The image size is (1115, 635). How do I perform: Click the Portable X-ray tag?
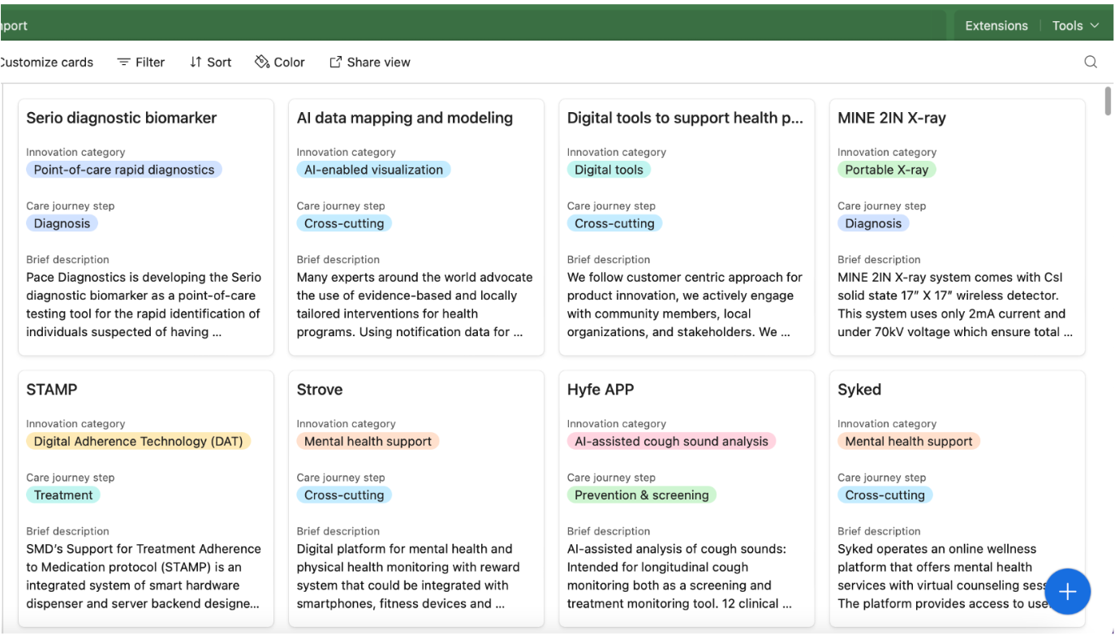click(886, 170)
